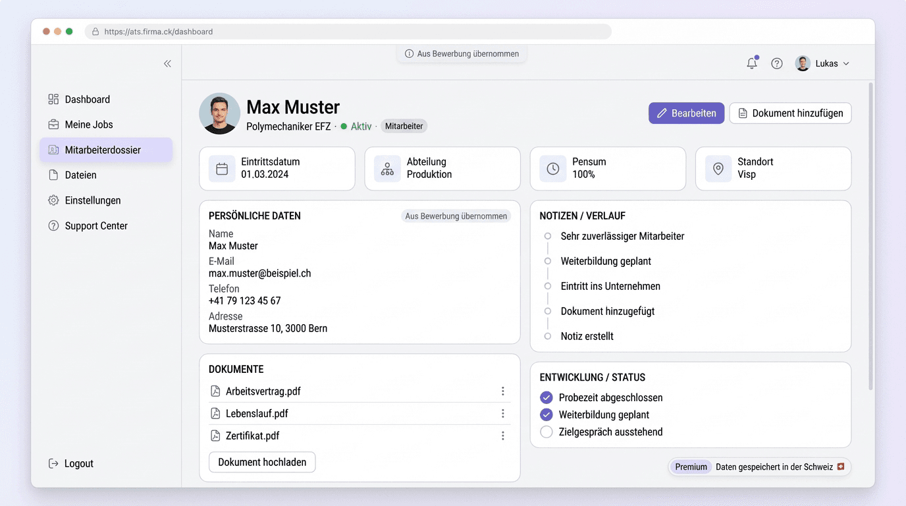Click the Dateien file icon

point(53,175)
